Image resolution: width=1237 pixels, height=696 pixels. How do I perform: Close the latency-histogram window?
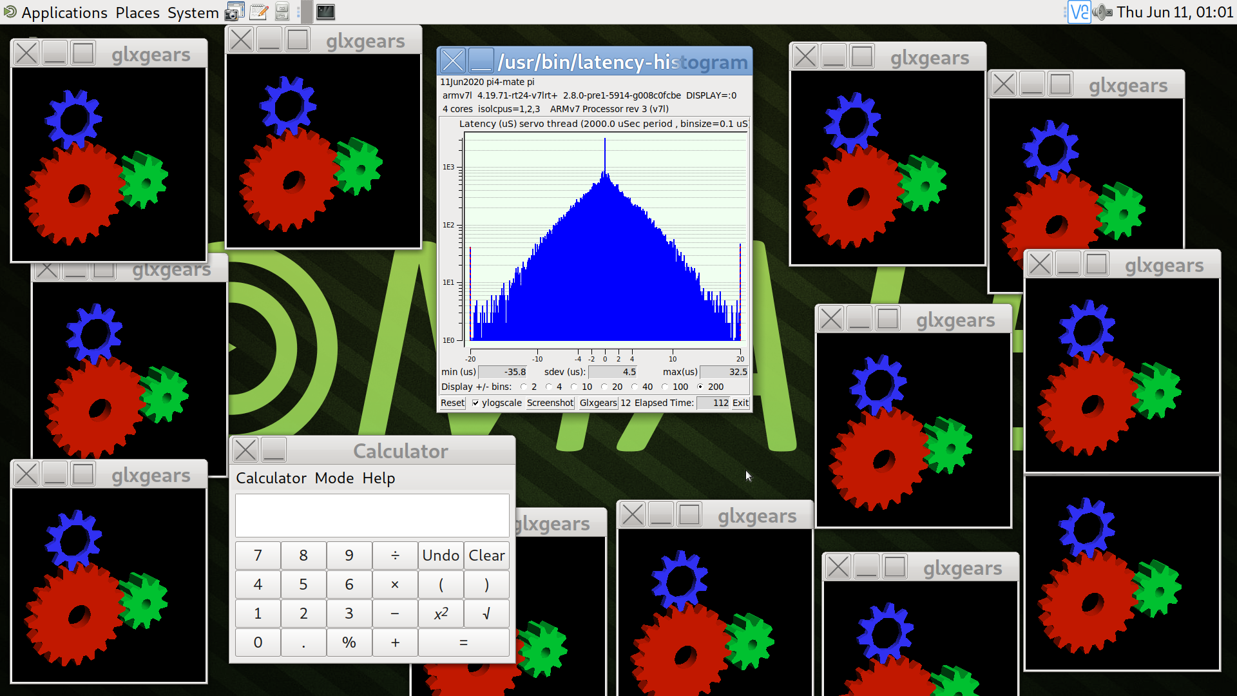(452, 61)
